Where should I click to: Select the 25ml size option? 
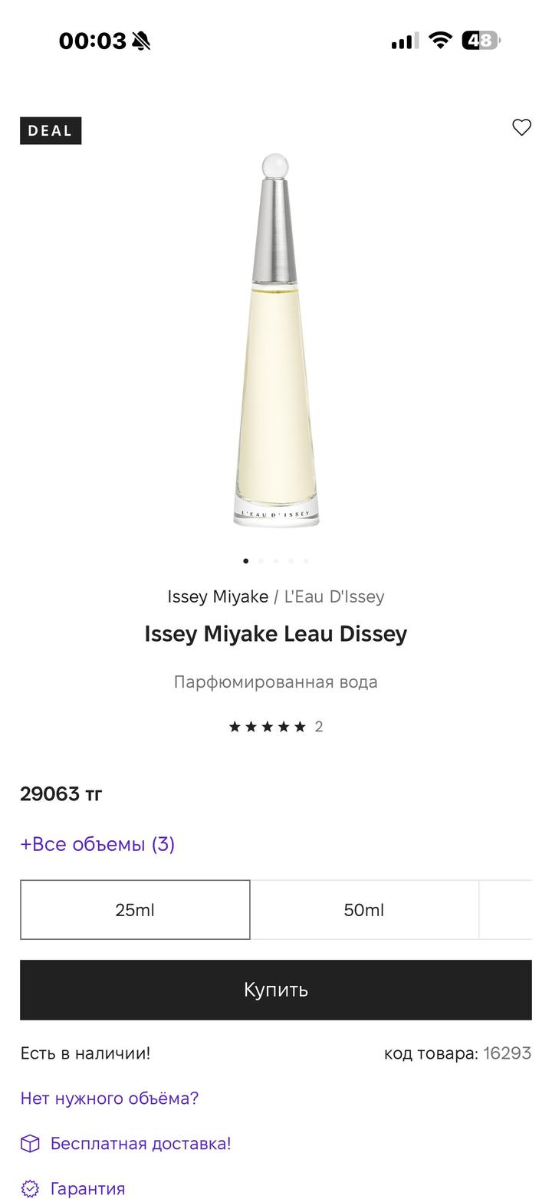pyautogui.click(x=135, y=909)
